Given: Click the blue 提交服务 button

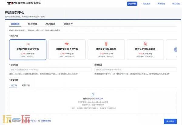Looking at the screenshot, I should click(x=170, y=121).
